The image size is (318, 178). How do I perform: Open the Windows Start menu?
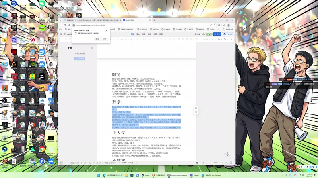(98, 175)
